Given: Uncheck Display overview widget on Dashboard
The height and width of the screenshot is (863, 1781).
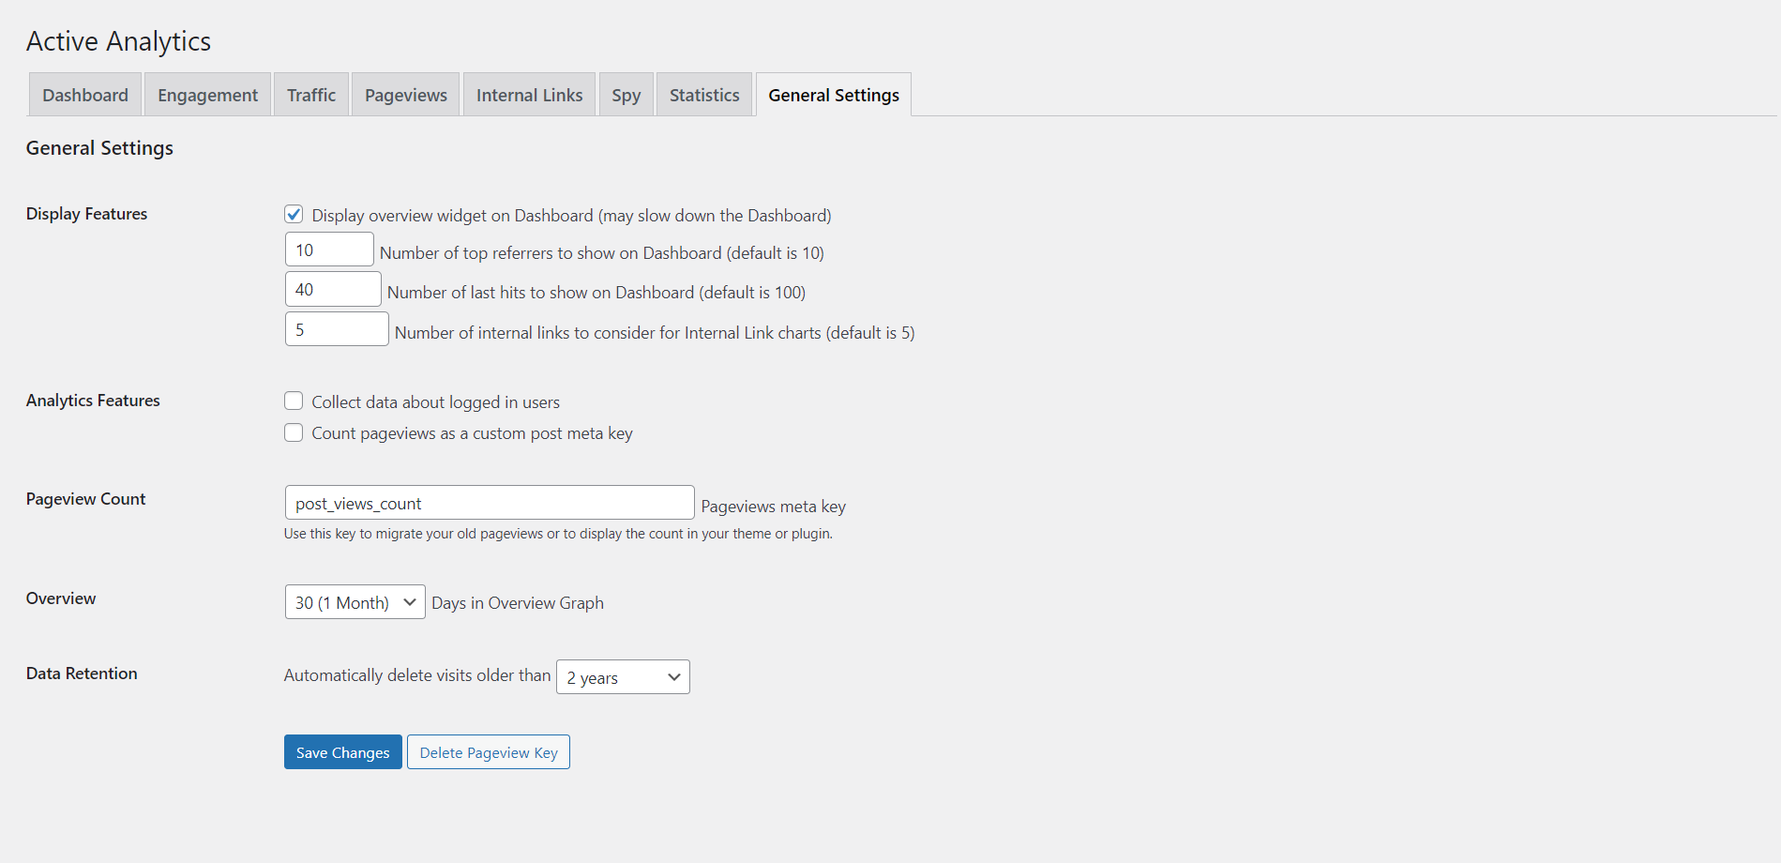Looking at the screenshot, I should [x=294, y=215].
